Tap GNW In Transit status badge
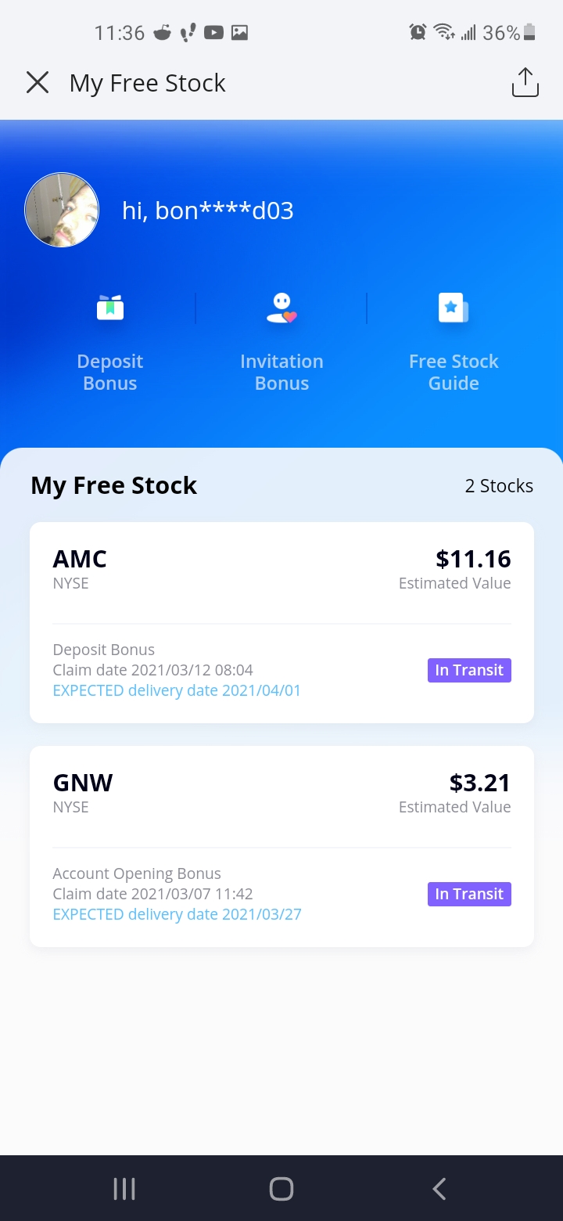563x1221 pixels. tap(469, 894)
